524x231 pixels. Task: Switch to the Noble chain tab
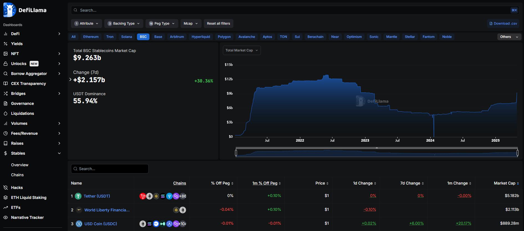pos(447,37)
